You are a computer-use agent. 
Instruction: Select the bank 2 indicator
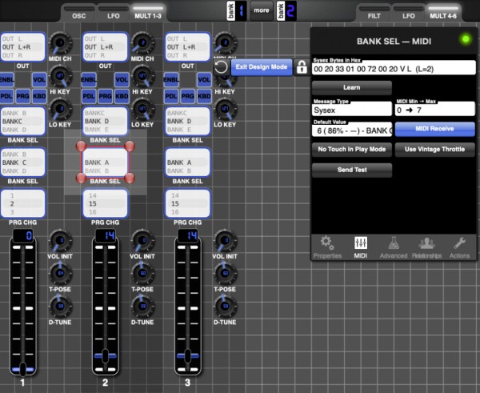click(286, 11)
